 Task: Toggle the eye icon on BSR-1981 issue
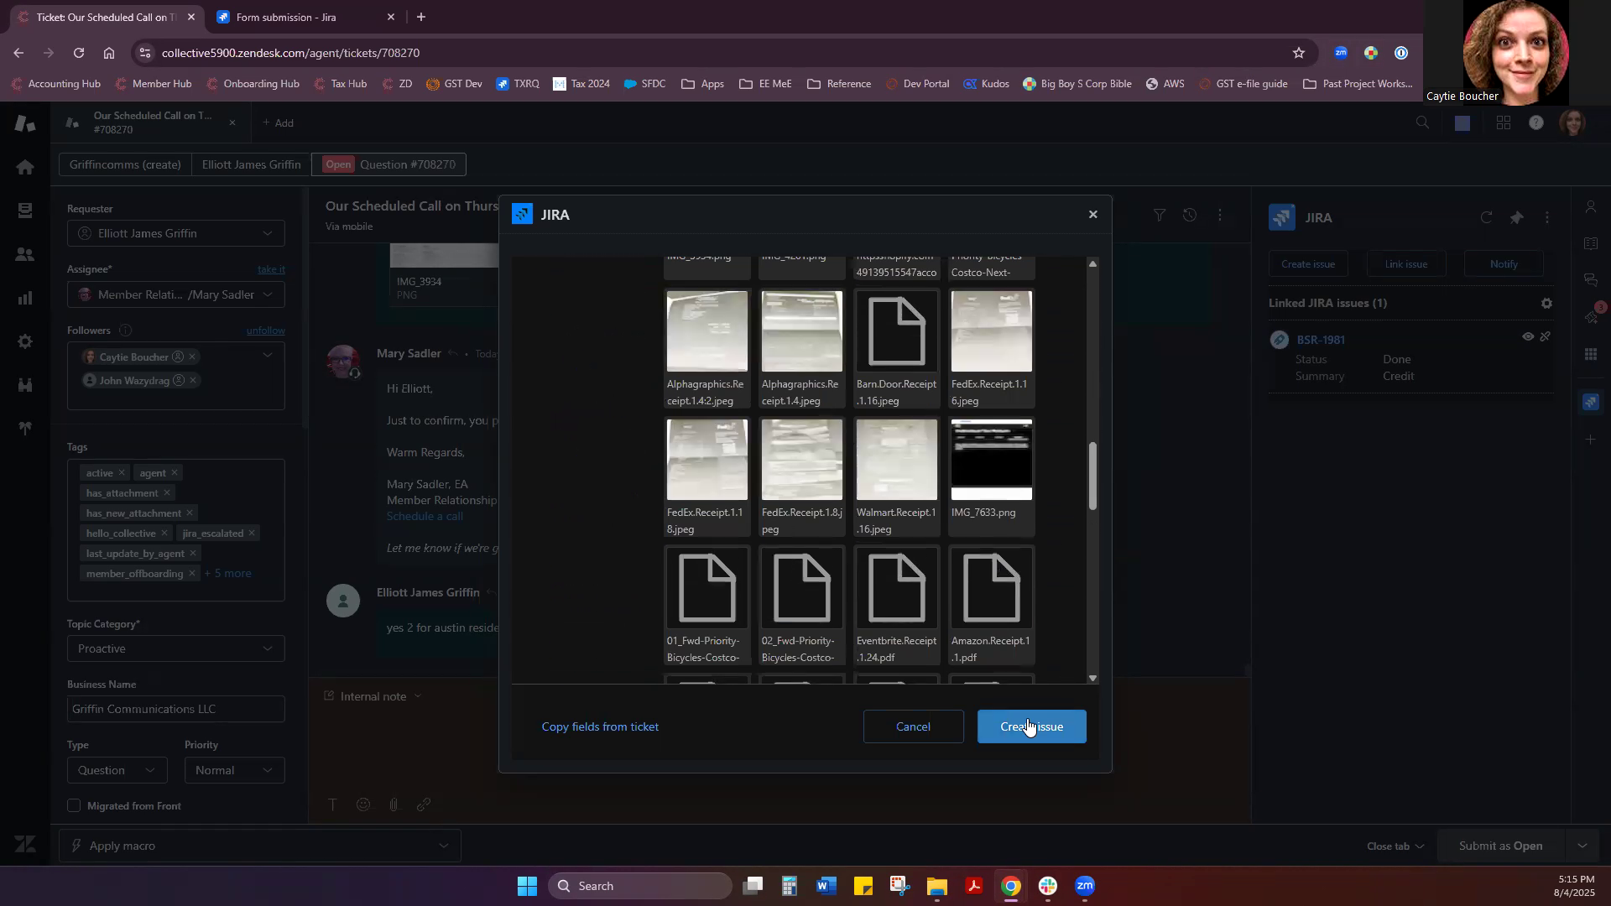point(1528,337)
